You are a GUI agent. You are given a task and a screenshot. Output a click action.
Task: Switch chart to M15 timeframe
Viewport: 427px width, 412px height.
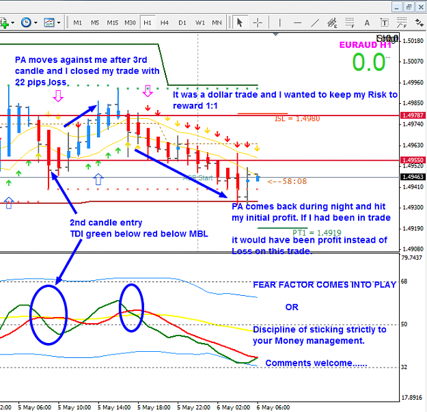click(x=113, y=23)
